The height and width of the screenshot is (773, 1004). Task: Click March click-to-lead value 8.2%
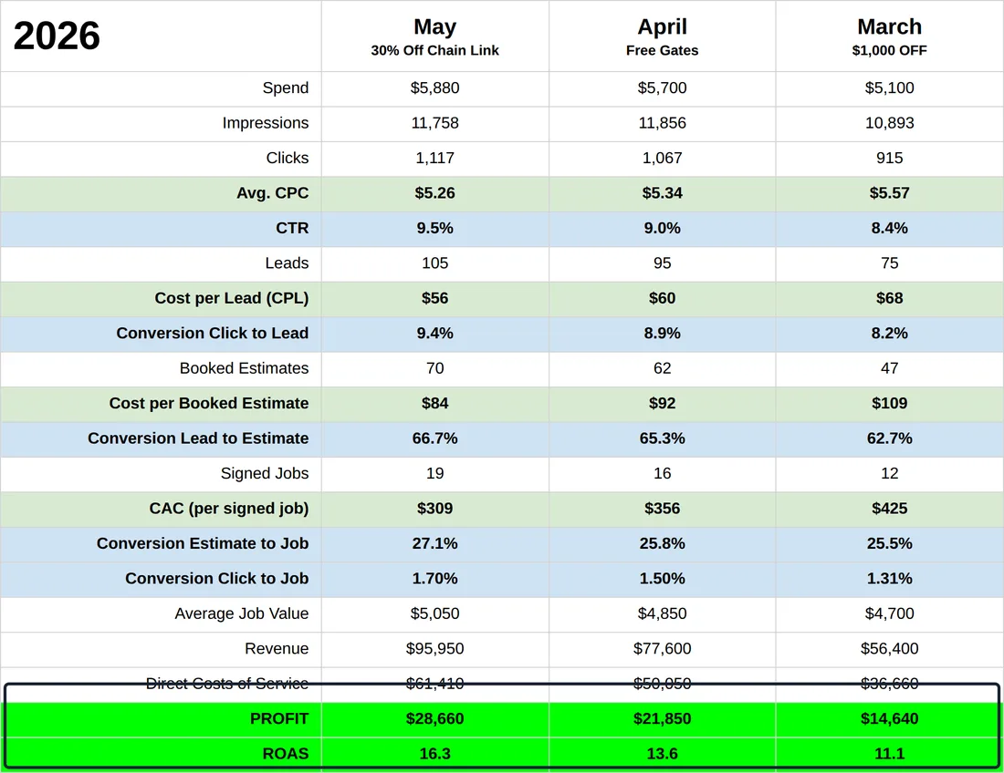tap(889, 333)
